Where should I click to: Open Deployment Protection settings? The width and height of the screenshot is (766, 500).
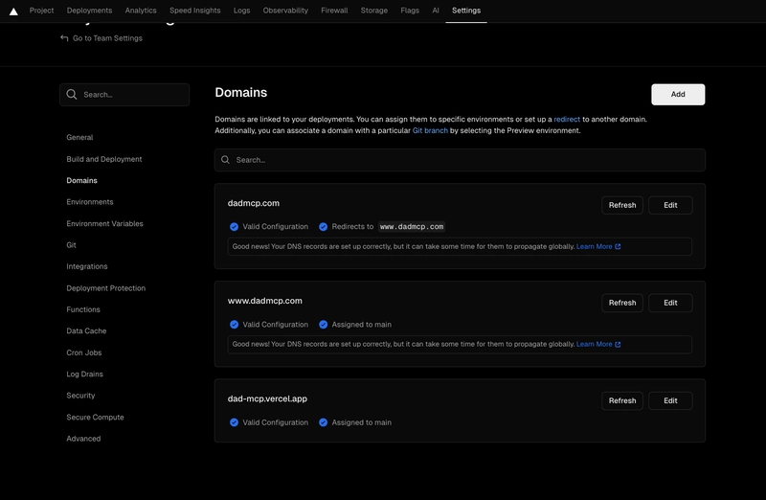(x=105, y=288)
